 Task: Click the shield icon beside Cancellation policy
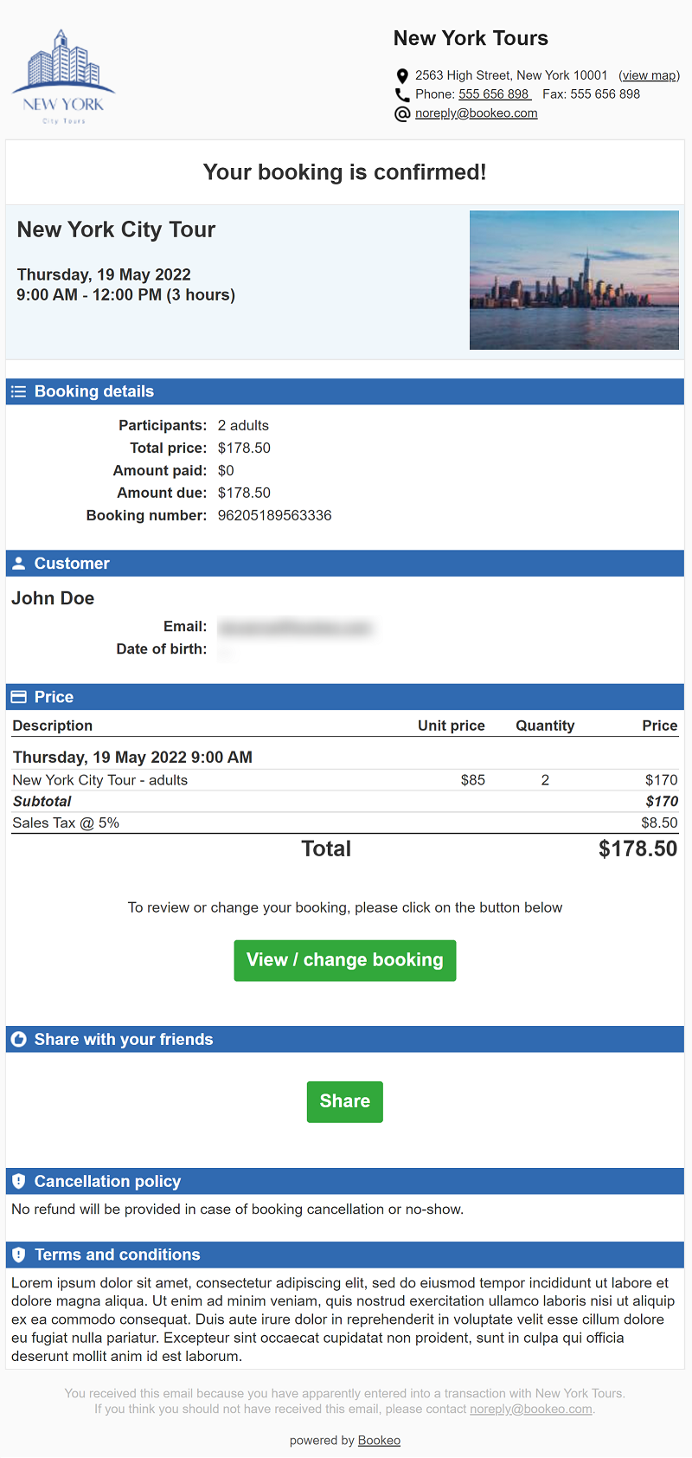coord(18,1182)
